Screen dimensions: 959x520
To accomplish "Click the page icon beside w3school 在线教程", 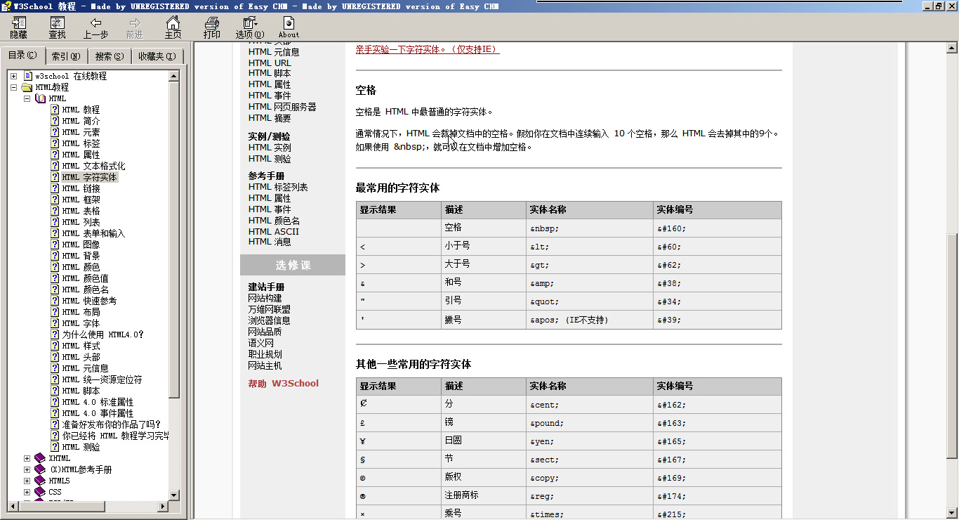I will pyautogui.click(x=28, y=76).
